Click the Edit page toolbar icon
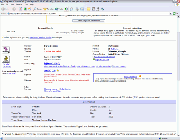The width and height of the screenshot is (180, 140). tap(82, 9)
